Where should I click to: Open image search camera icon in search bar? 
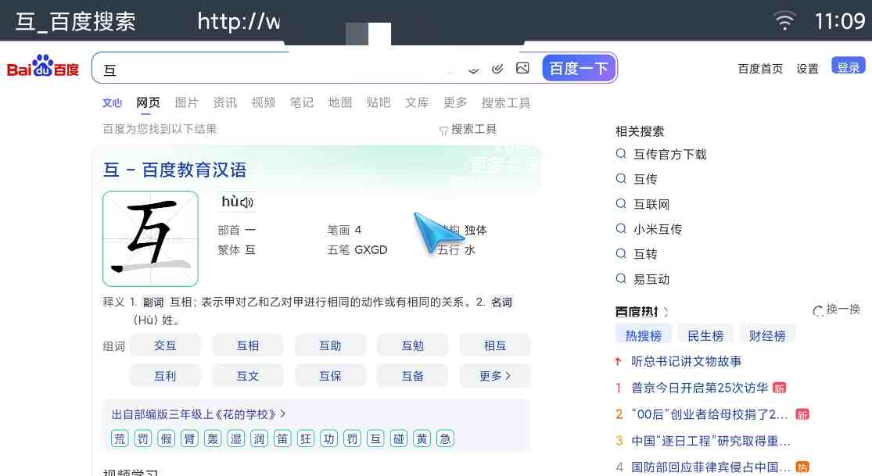pyautogui.click(x=522, y=69)
